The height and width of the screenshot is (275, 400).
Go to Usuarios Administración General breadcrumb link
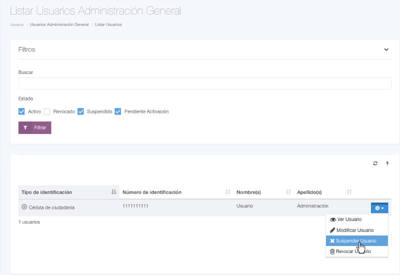click(59, 24)
